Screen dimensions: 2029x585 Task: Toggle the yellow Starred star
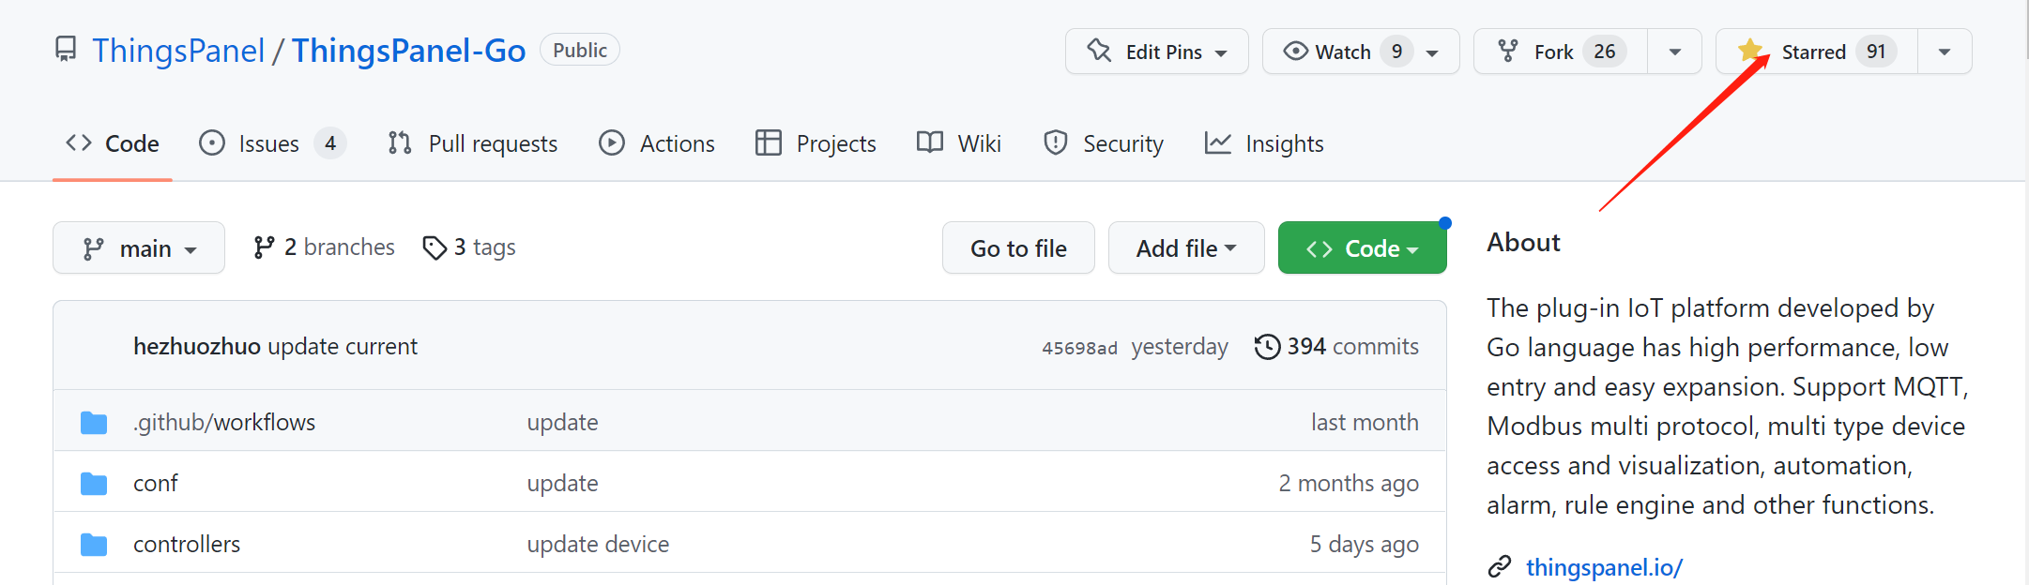click(1749, 51)
